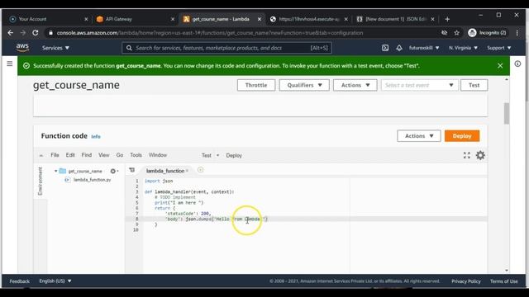This screenshot has height=297, width=529.
Task: Click the AWS services search field
Action: tap(226, 48)
